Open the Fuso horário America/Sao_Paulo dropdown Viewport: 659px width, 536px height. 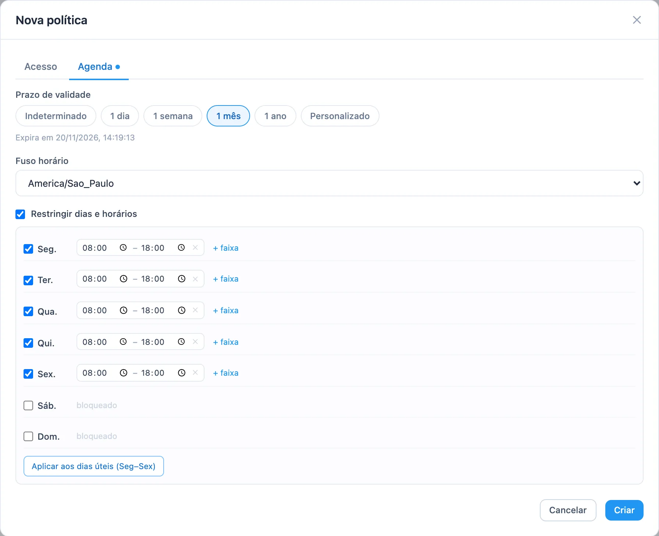tap(329, 183)
